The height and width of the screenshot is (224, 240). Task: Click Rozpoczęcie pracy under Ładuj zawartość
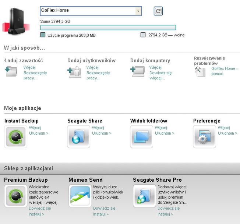pos(35,75)
